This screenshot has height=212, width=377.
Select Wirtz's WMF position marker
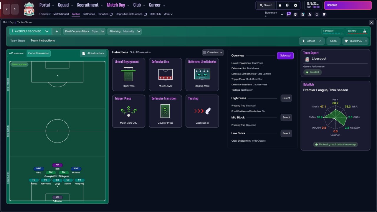(x=39, y=168)
